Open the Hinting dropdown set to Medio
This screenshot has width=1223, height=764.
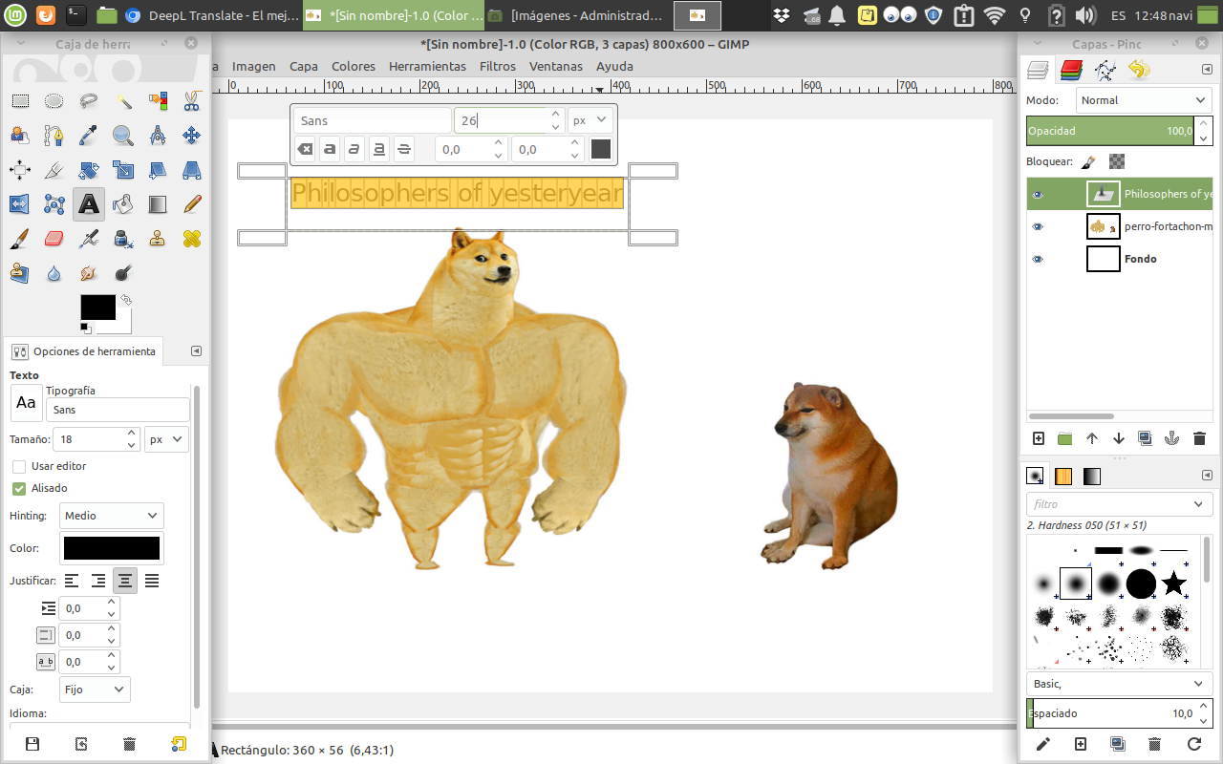[111, 516]
